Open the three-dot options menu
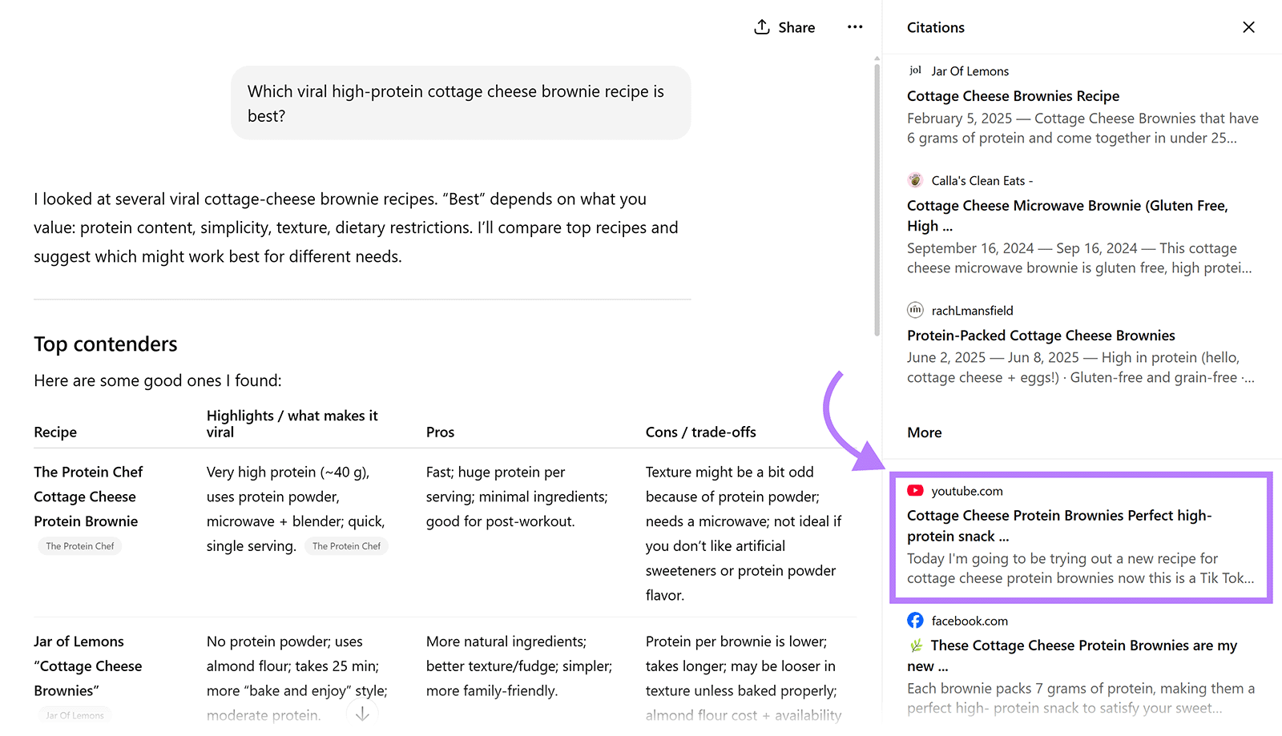The height and width of the screenshot is (736, 1282). [854, 26]
